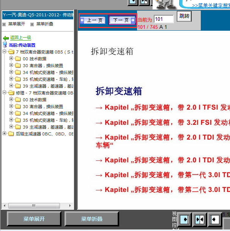
Task: Click the 菜单关键字搜索 link
Action: point(211,5)
